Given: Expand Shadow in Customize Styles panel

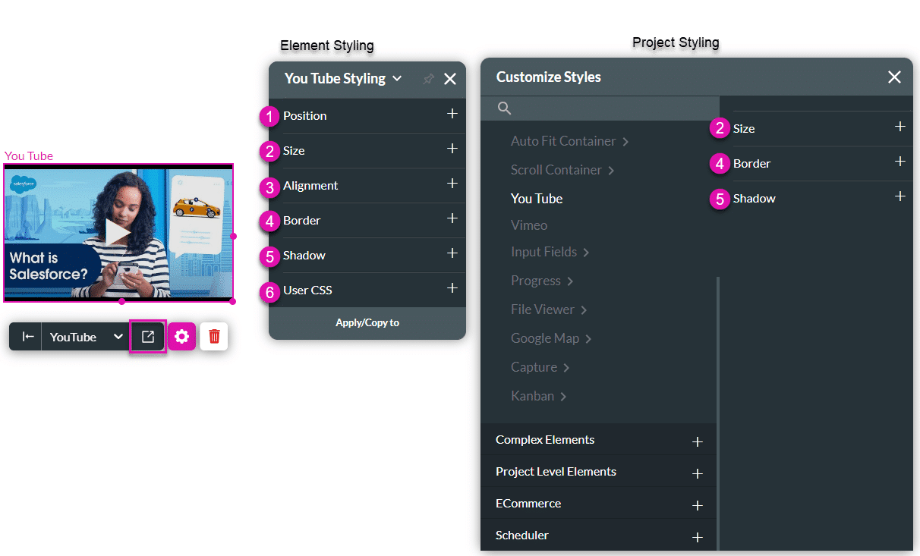Looking at the screenshot, I should pos(900,197).
